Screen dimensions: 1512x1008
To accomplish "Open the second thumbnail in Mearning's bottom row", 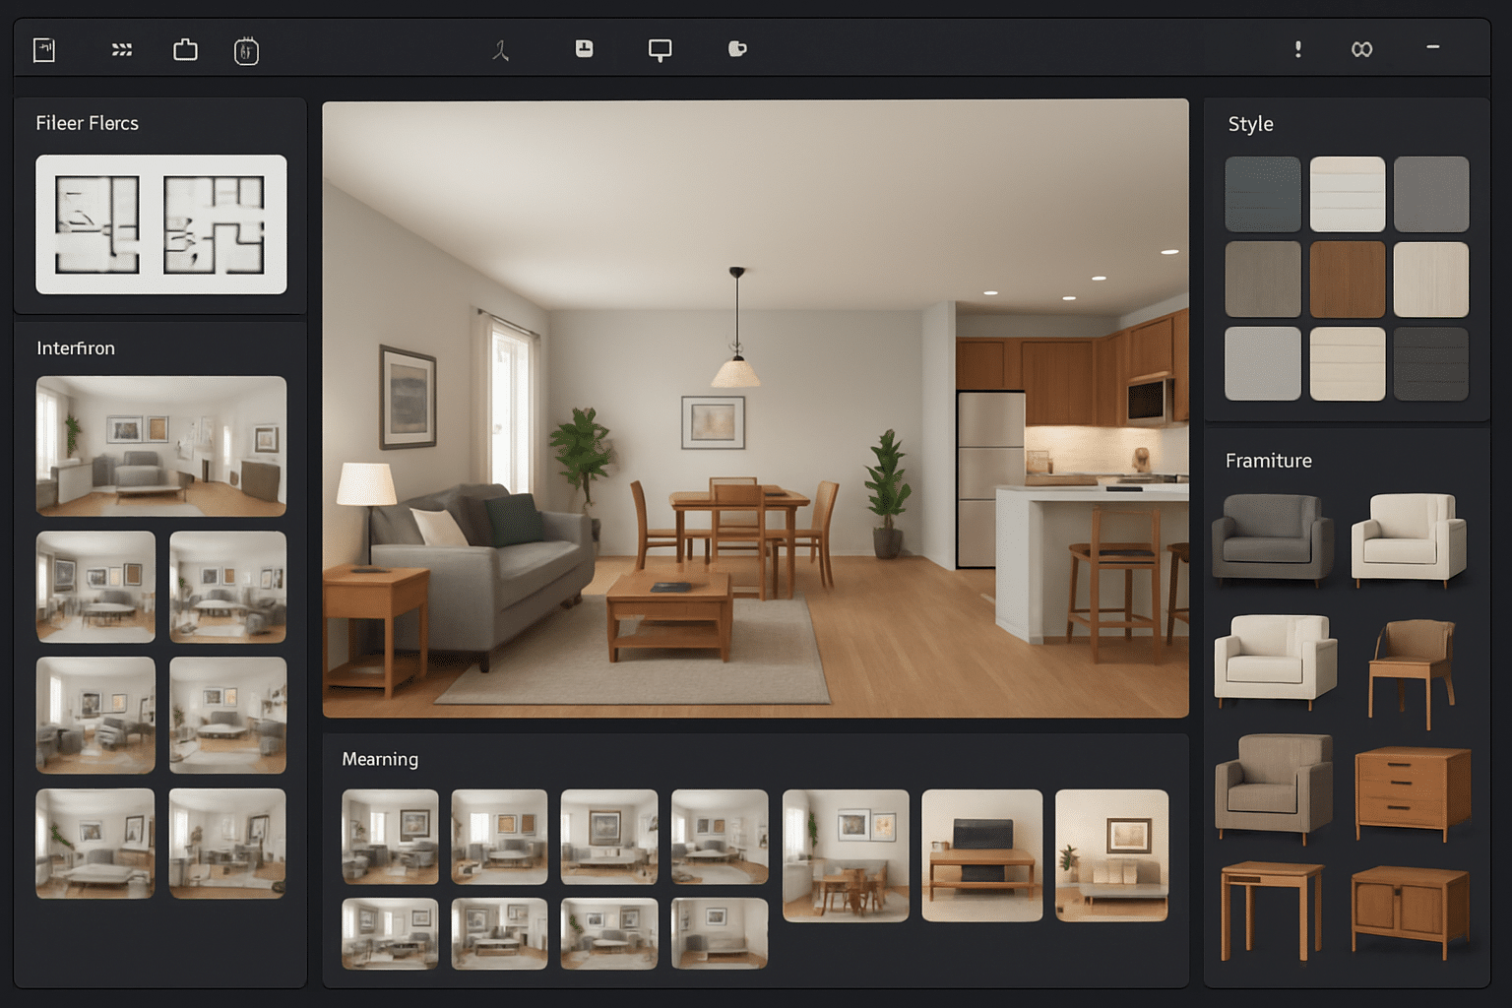I will 499,933.
